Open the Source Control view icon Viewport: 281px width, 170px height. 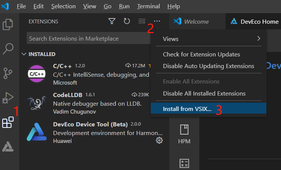pos(8,73)
